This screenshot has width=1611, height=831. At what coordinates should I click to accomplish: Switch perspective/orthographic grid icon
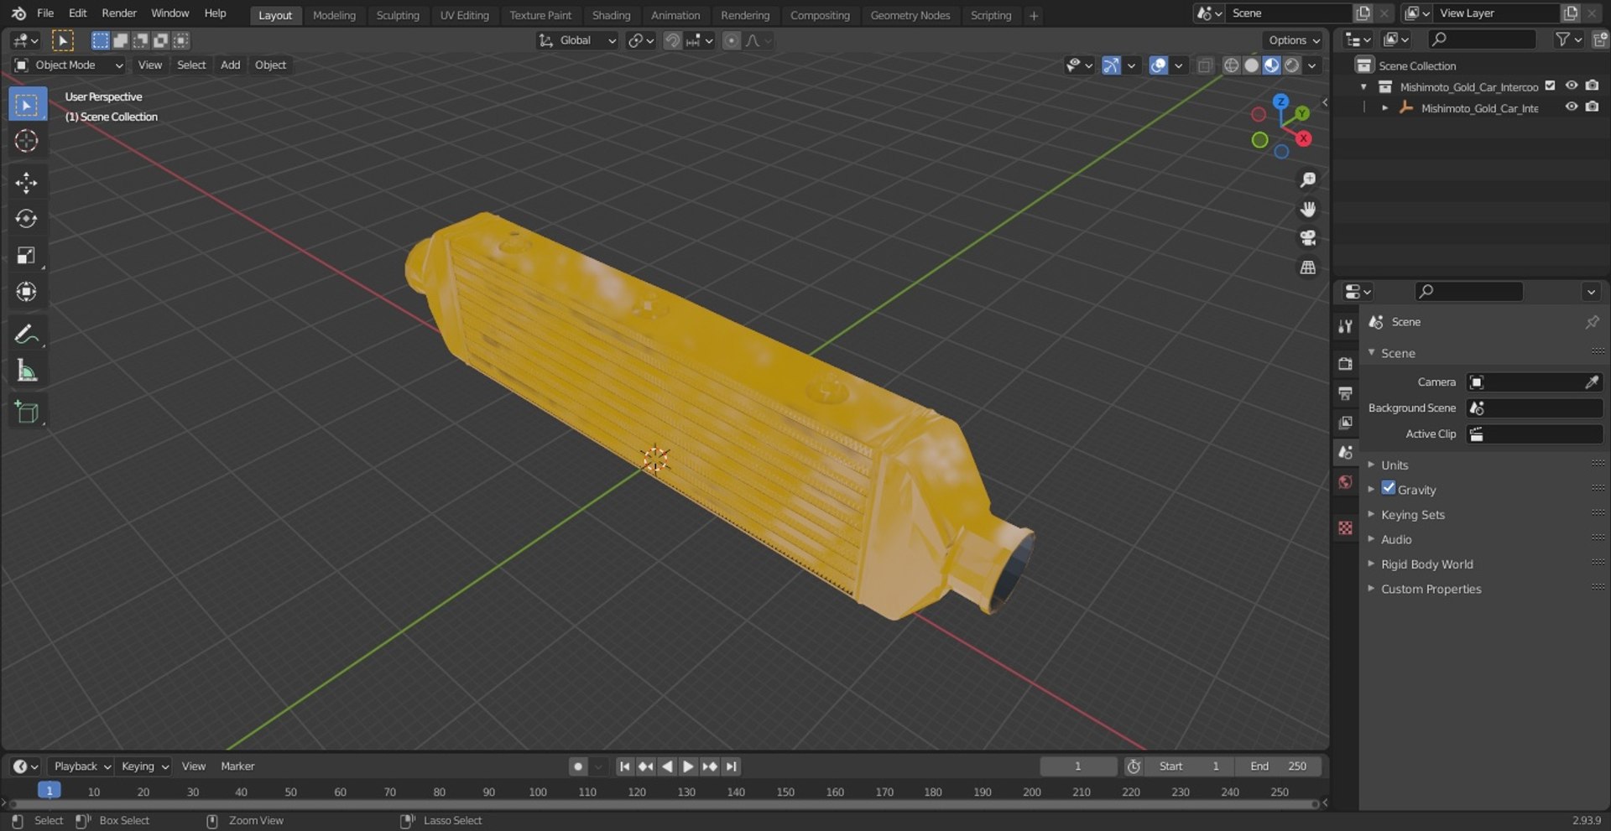(1307, 267)
